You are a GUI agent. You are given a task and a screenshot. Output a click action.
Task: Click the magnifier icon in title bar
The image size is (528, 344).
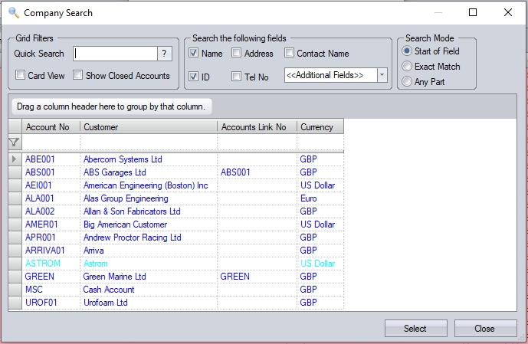click(x=13, y=12)
